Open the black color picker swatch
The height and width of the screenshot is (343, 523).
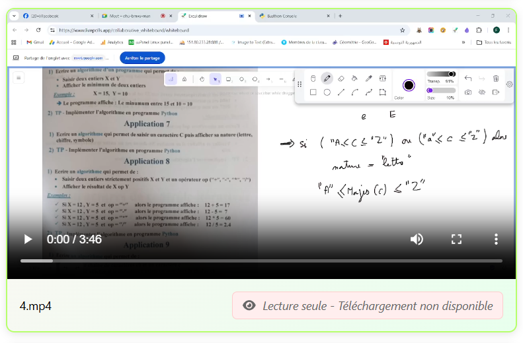[x=409, y=85]
